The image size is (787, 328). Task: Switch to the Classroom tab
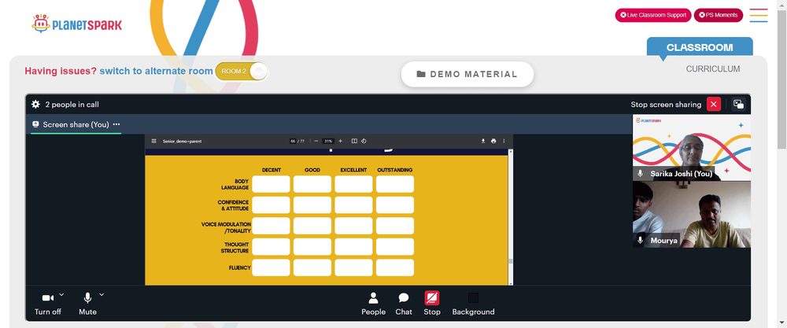[699, 48]
